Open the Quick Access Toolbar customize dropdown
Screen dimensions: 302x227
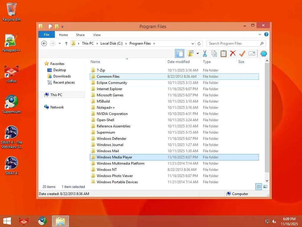click(63, 27)
